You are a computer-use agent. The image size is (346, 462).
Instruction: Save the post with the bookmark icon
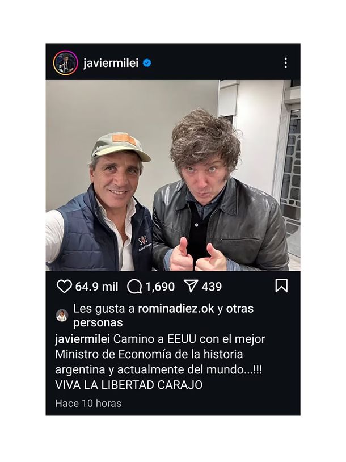281,286
